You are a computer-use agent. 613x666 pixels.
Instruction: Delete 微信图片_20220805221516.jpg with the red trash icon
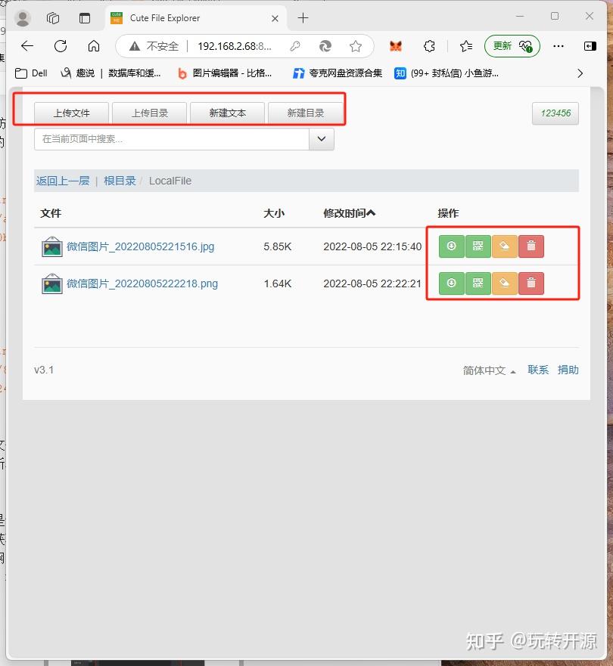[x=531, y=246]
